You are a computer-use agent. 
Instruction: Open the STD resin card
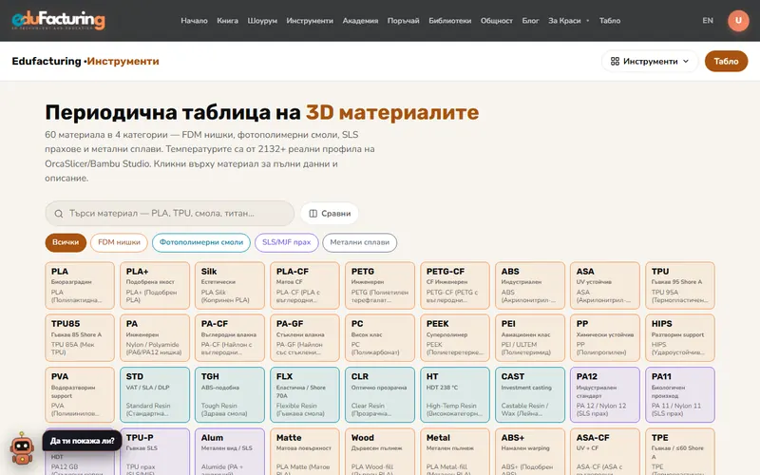[x=155, y=394]
